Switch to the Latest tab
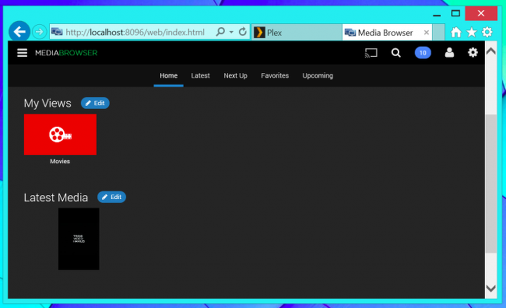The width and height of the screenshot is (506, 308). (x=200, y=76)
